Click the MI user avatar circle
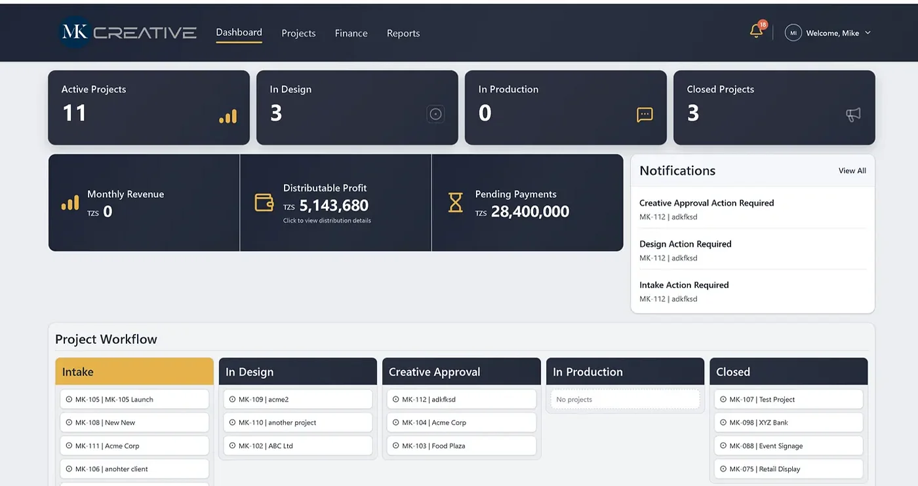Screen dimensions: 918x486 (793, 33)
